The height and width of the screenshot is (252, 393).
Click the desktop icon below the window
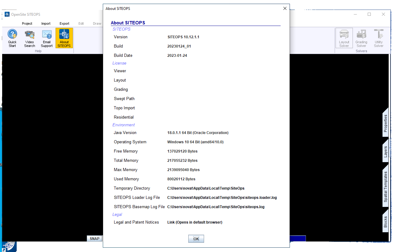click(9, 246)
